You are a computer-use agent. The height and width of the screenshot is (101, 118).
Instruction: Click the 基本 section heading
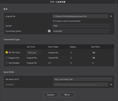tap(6, 9)
